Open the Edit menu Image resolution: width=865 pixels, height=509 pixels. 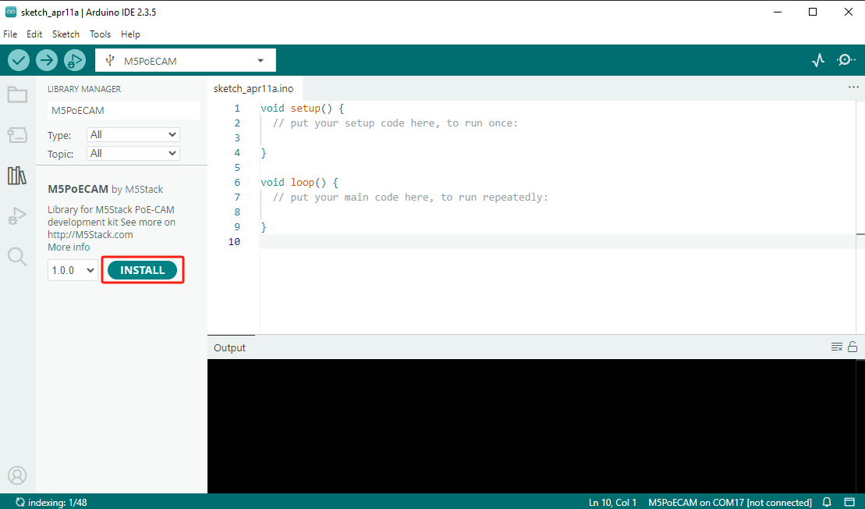pos(34,34)
